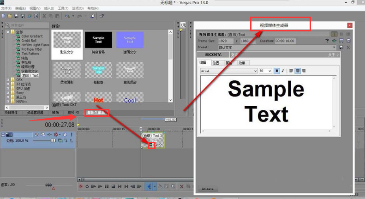Choose the Hot text preset thumbnail

click(98, 97)
